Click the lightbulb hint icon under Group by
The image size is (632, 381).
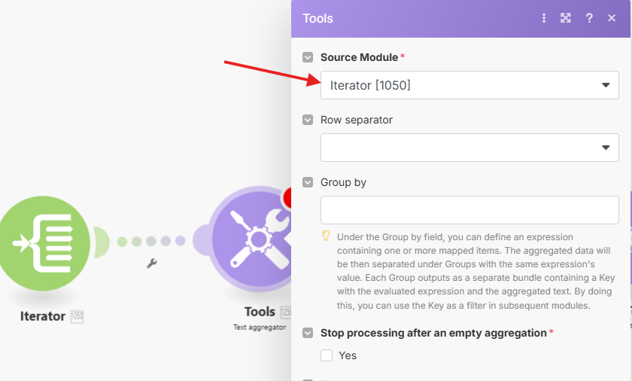coord(326,236)
